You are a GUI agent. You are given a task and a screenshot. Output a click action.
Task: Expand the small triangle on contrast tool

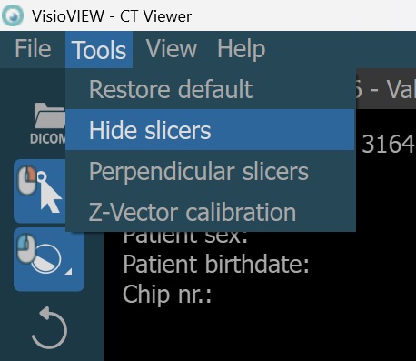click(x=69, y=271)
